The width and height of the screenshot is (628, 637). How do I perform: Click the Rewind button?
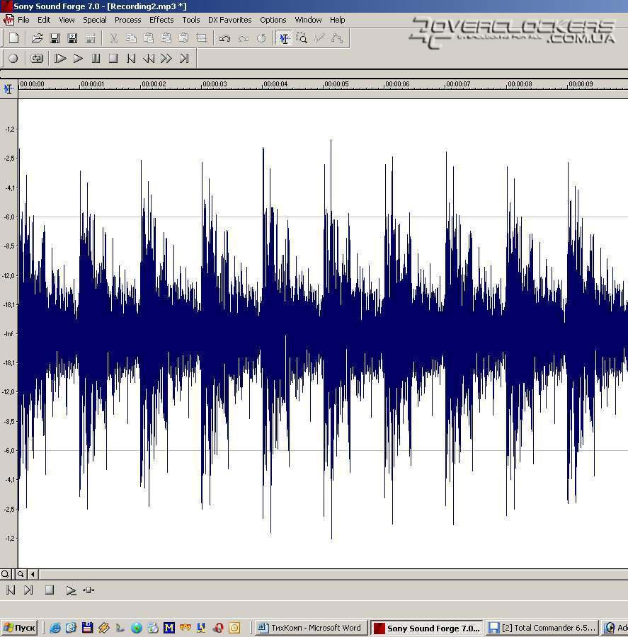149,59
